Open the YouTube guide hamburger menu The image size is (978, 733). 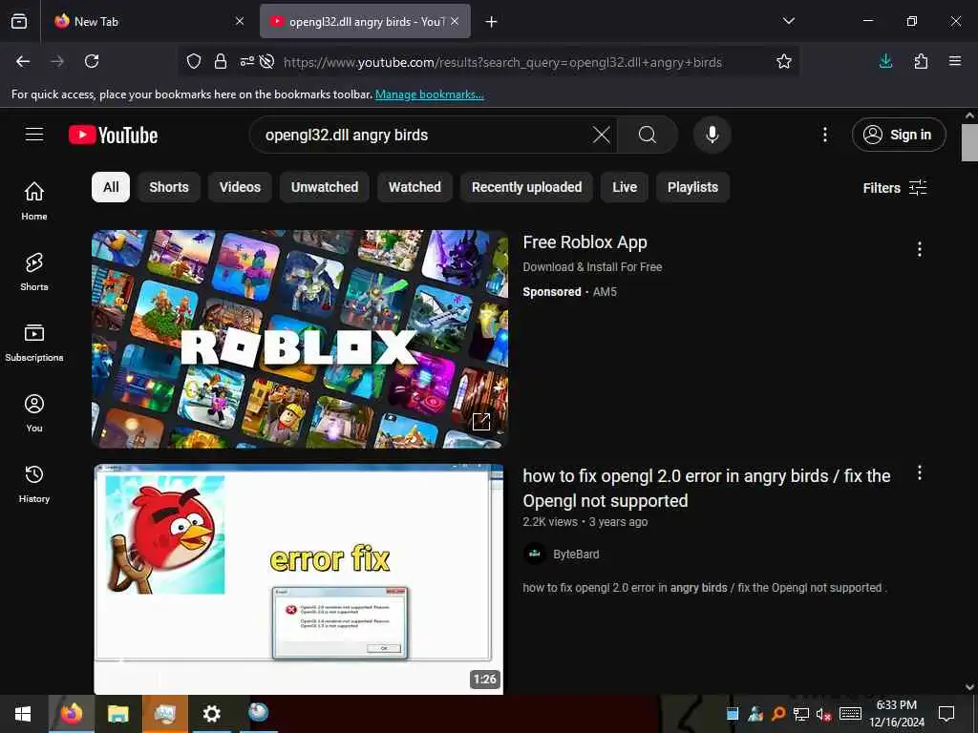(x=34, y=135)
